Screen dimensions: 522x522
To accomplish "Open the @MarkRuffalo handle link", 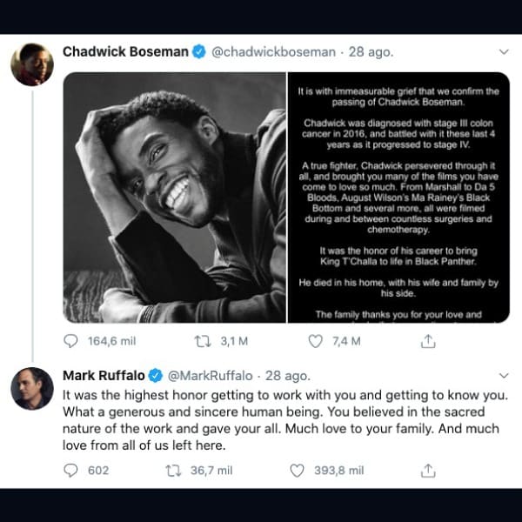I will 210,376.
